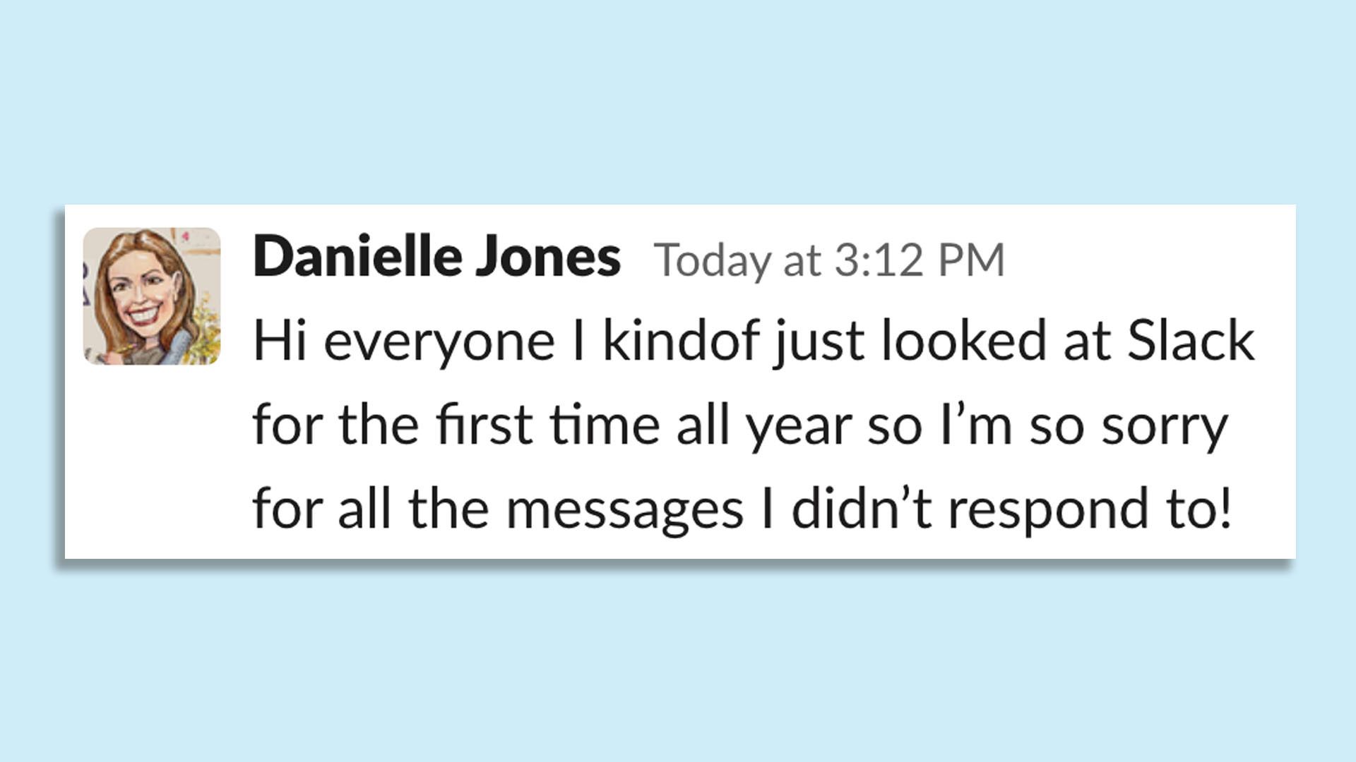This screenshot has width=1356, height=762.
Task: Click Danielle Jones's cartoon avatar
Action: pyautogui.click(x=152, y=296)
